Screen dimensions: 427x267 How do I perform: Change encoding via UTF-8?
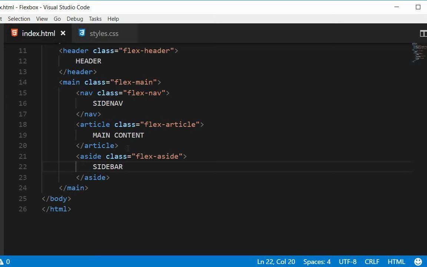[x=347, y=262]
